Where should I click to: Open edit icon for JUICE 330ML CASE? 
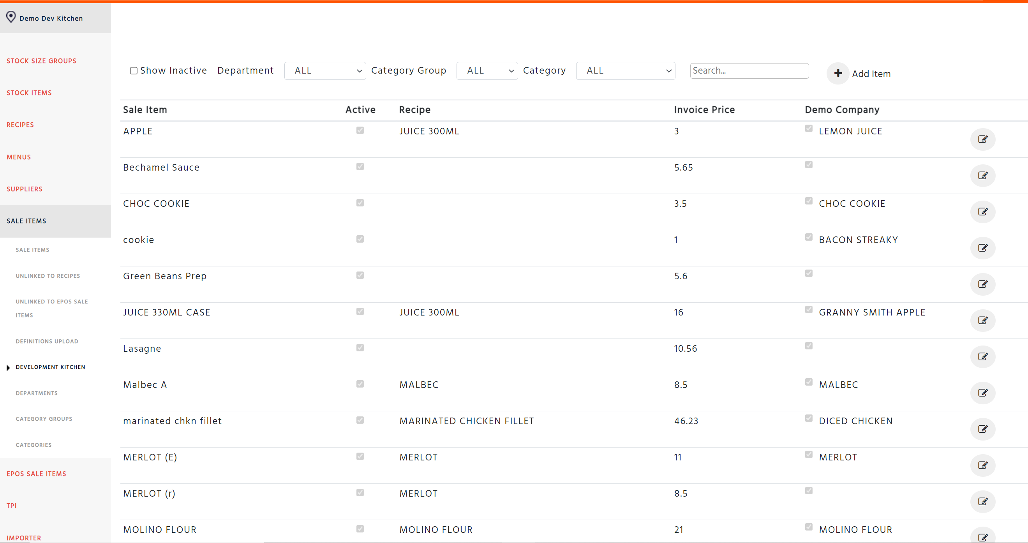(982, 320)
